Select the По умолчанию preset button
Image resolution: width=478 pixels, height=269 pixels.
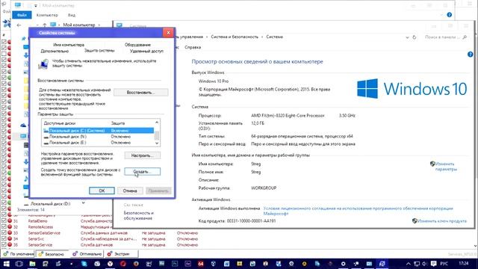(x=19, y=254)
